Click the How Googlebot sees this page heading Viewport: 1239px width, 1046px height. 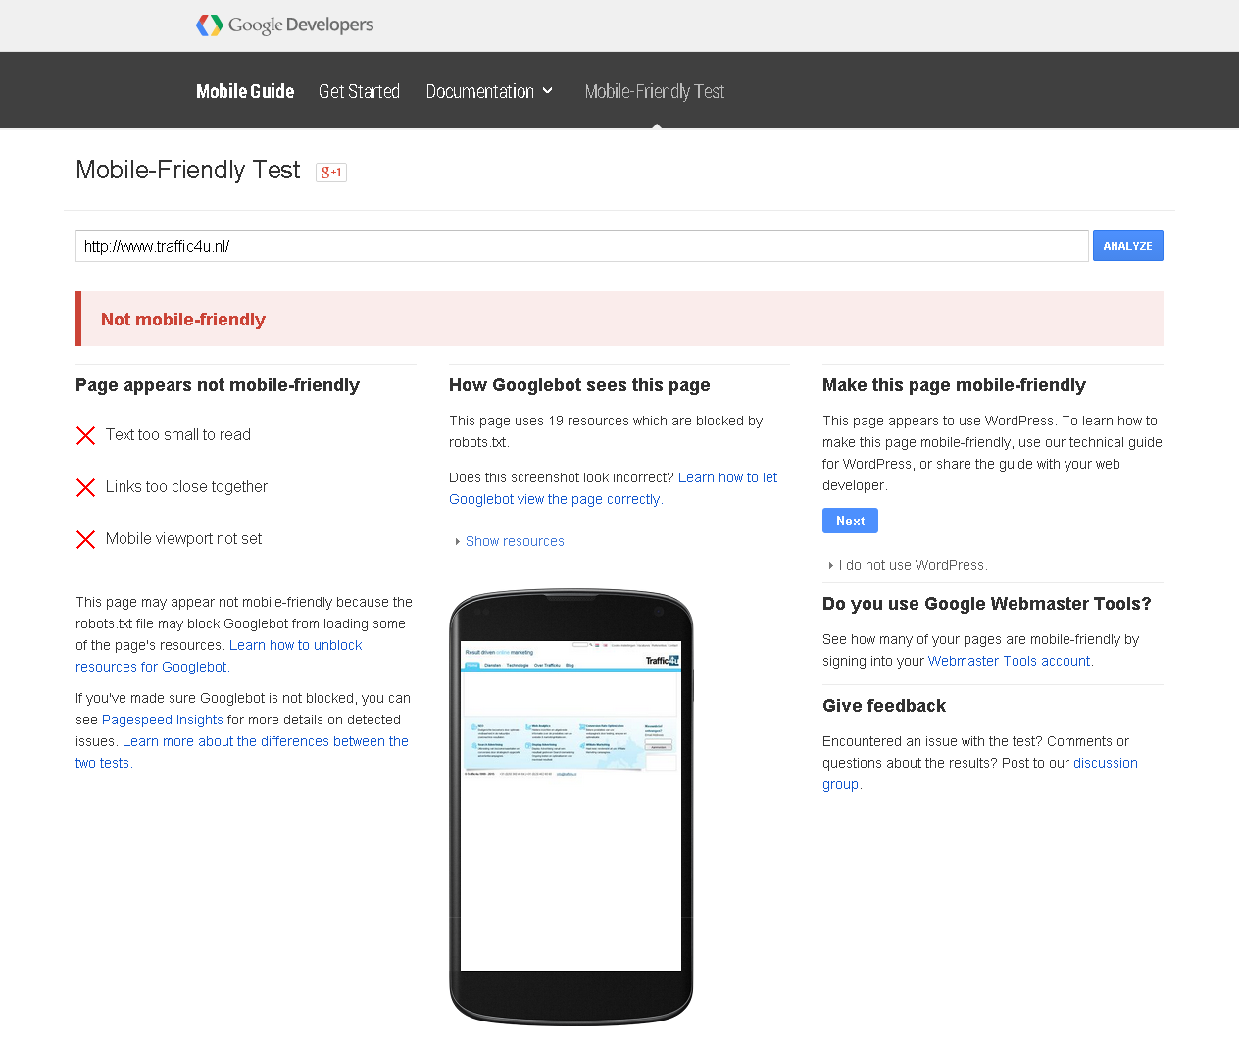(x=579, y=385)
